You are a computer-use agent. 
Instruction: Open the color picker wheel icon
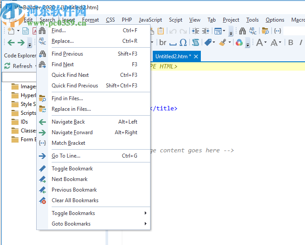pos(239,42)
